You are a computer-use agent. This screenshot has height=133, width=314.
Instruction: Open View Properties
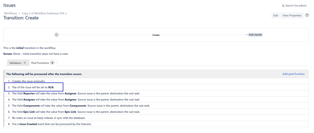point(292,15)
